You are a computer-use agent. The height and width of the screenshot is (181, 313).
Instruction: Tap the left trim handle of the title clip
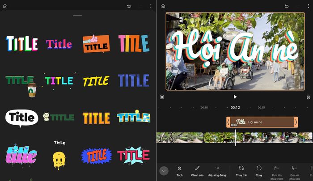pyautogui.click(x=228, y=122)
